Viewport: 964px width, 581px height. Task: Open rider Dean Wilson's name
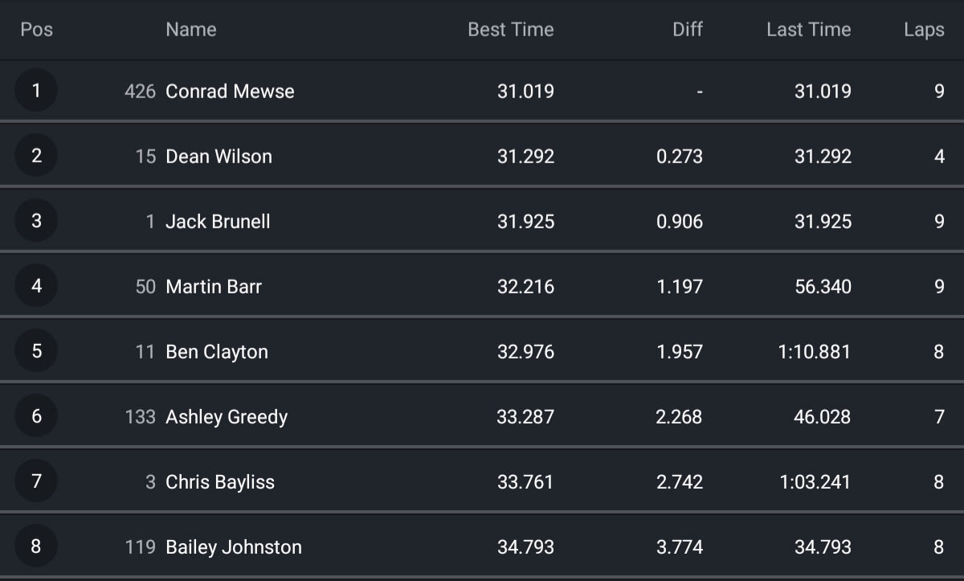[219, 157]
